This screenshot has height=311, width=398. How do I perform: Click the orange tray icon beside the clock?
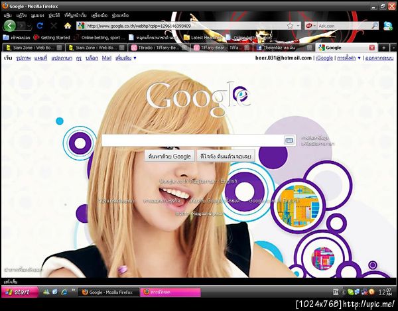click(372, 292)
